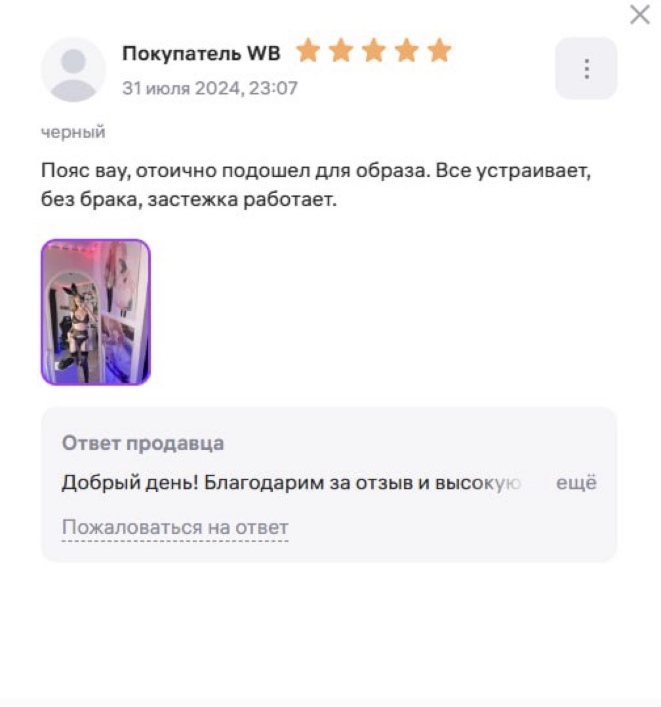Open the three-dot options menu
This screenshot has height=707, width=661.
[586, 68]
